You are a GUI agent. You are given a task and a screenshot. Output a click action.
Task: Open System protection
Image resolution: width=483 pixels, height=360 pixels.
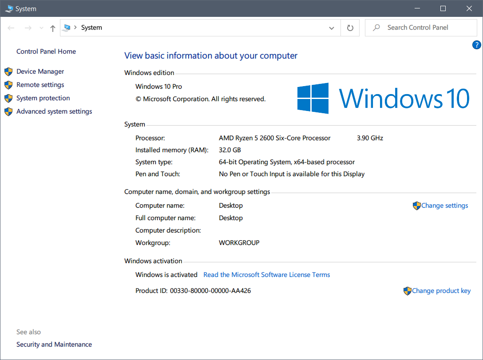click(43, 98)
